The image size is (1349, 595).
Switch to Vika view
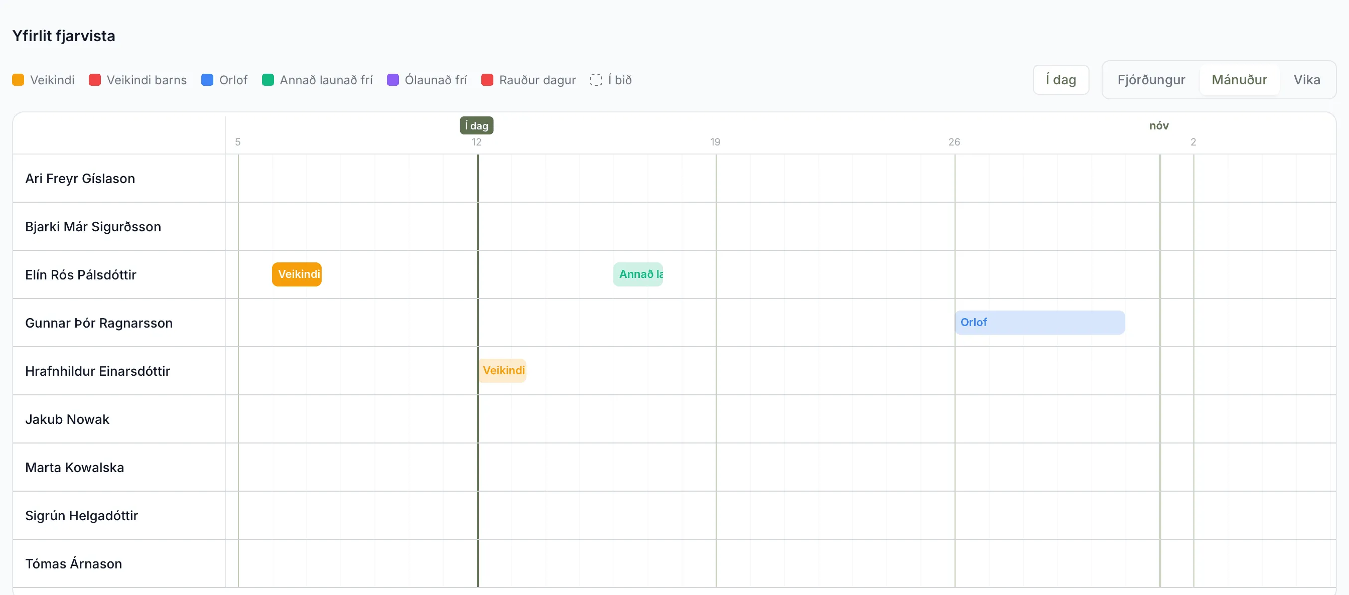1306,80
